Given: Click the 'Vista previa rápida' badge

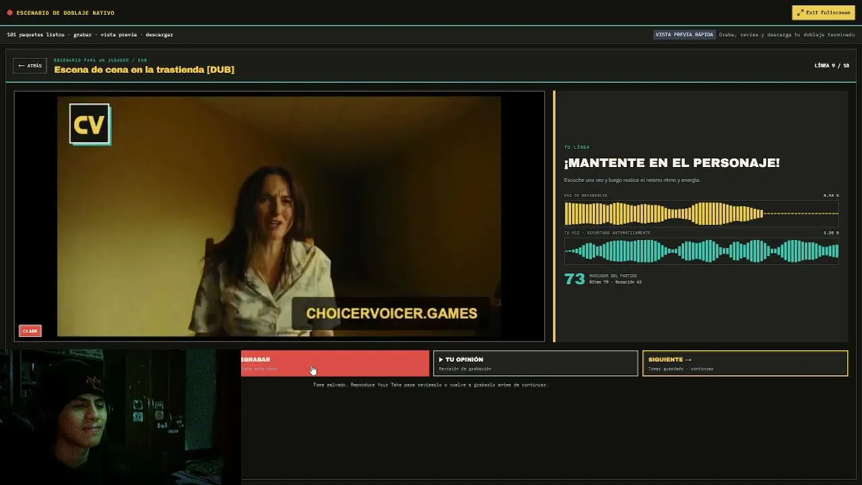Looking at the screenshot, I should (x=684, y=34).
